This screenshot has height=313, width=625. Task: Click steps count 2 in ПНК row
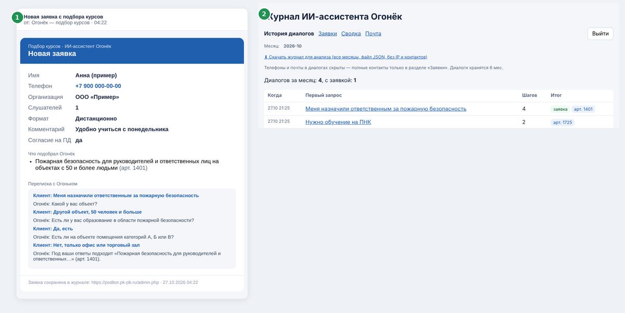[x=524, y=122]
